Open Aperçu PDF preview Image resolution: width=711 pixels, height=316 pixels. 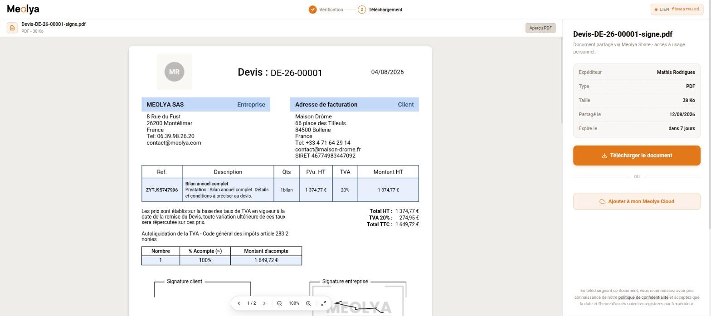coord(541,28)
